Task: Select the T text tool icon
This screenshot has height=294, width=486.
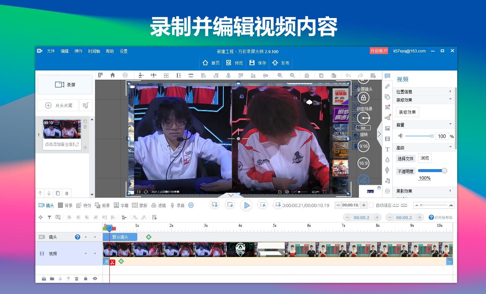Action: (387, 149)
